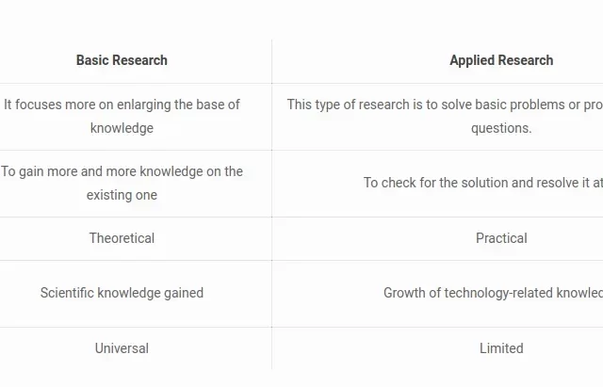Click the "Applied Research" column header
603x387 pixels.
tap(501, 60)
